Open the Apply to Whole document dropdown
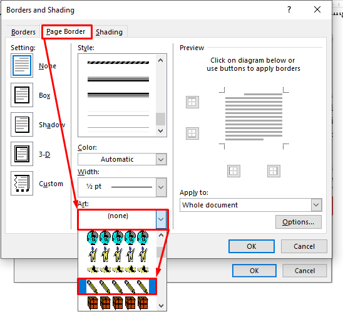343x314 pixels. pyautogui.click(x=251, y=205)
